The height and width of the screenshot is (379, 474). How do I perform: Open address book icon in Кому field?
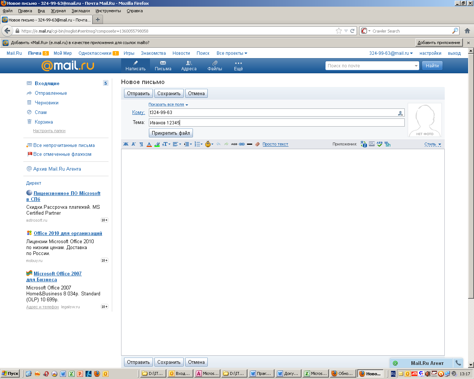click(x=400, y=113)
